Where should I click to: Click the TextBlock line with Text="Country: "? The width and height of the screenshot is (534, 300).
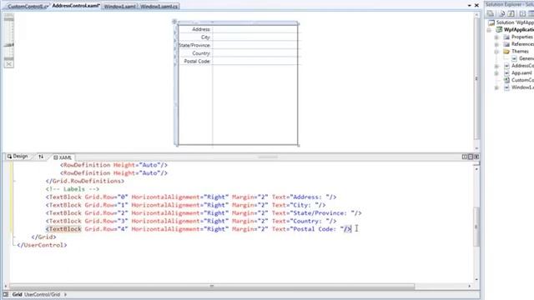pos(191,221)
